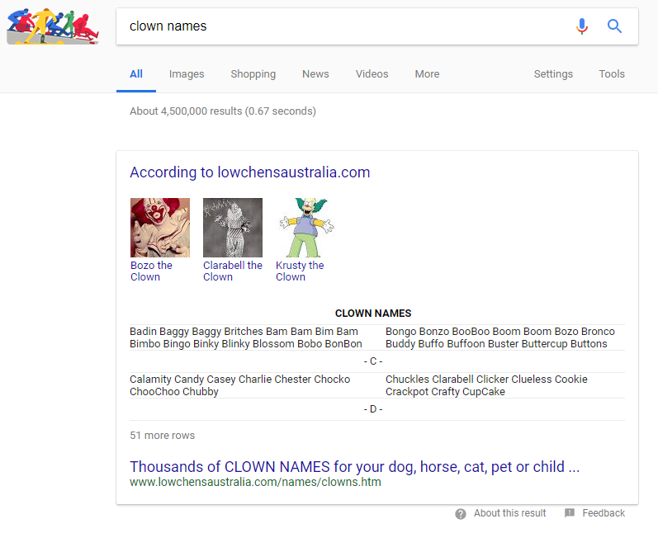The height and width of the screenshot is (533, 658).
Task: Click the About 4,500,000 results text
Action: [223, 111]
